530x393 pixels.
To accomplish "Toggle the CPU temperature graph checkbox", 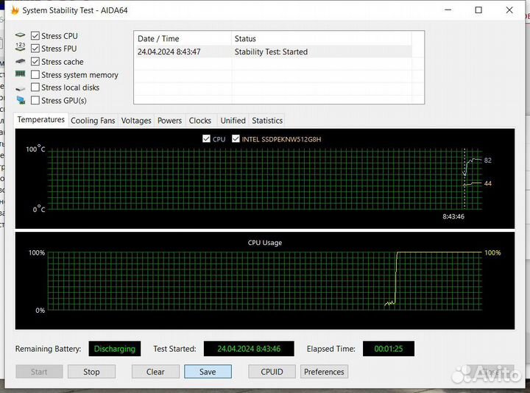I will (206, 138).
